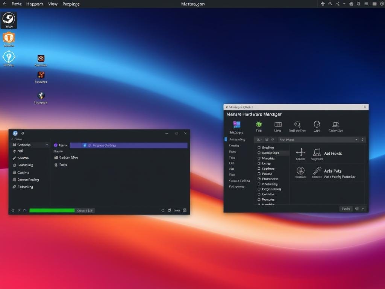Open the hamburger menu icon in the top bar tray

tap(366, 4)
